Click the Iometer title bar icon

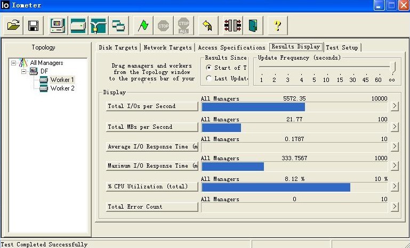(x=5, y=5)
